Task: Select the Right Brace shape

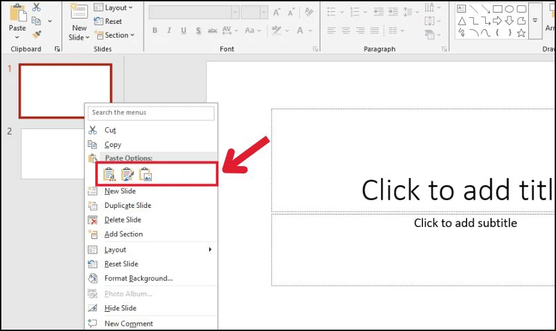Action: coord(510,33)
